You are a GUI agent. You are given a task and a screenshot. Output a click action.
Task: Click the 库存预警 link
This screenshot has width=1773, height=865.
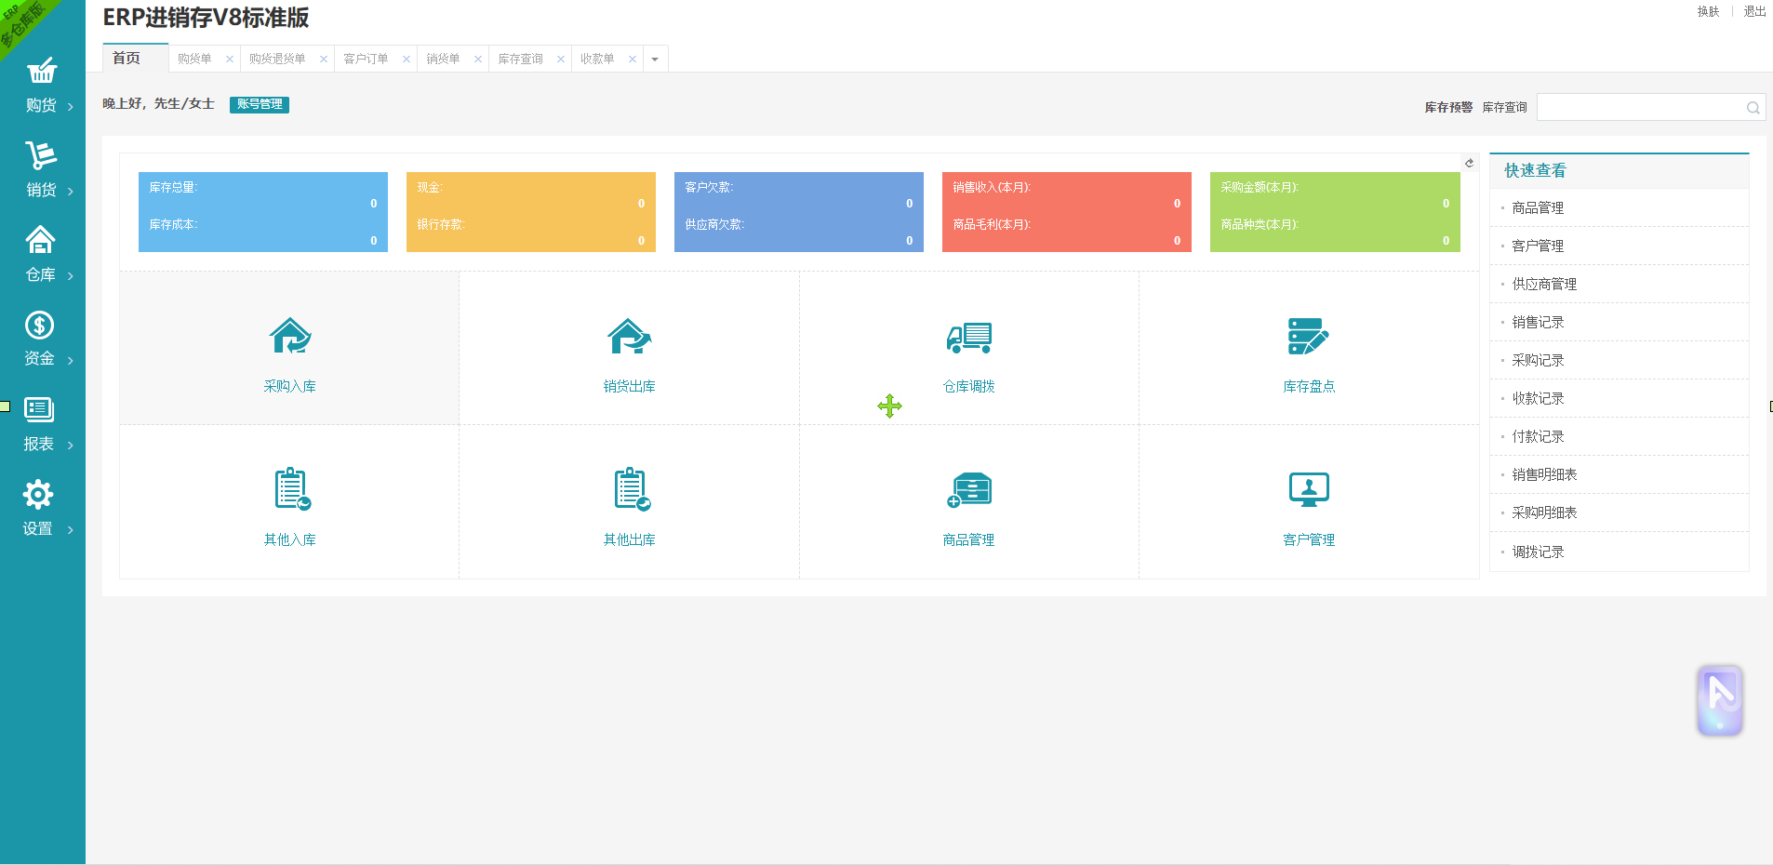point(1448,108)
